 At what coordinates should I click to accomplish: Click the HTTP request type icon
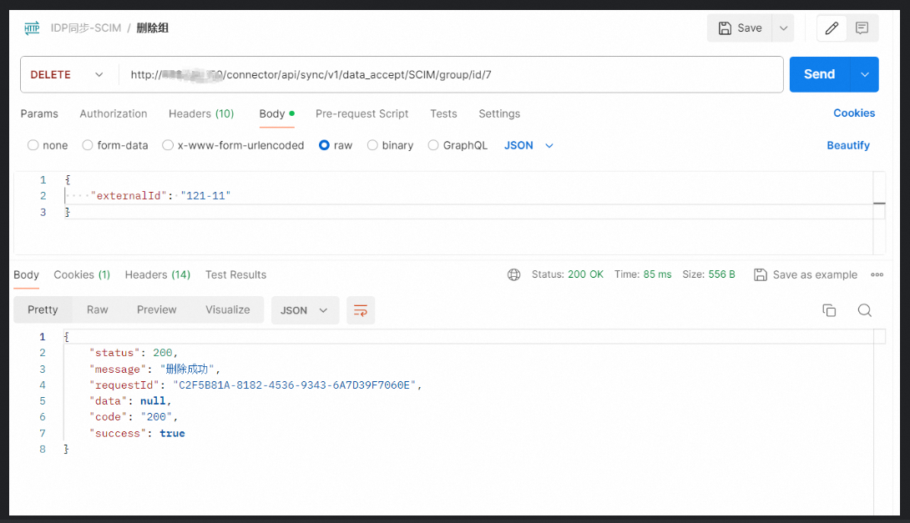[x=32, y=28]
